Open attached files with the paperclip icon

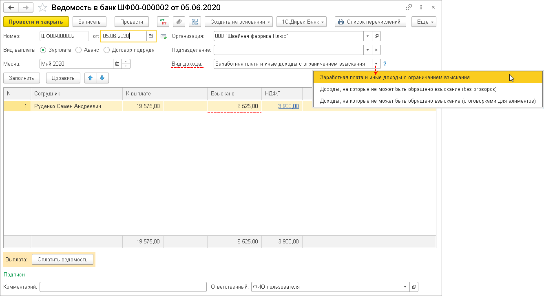pyautogui.click(x=179, y=22)
